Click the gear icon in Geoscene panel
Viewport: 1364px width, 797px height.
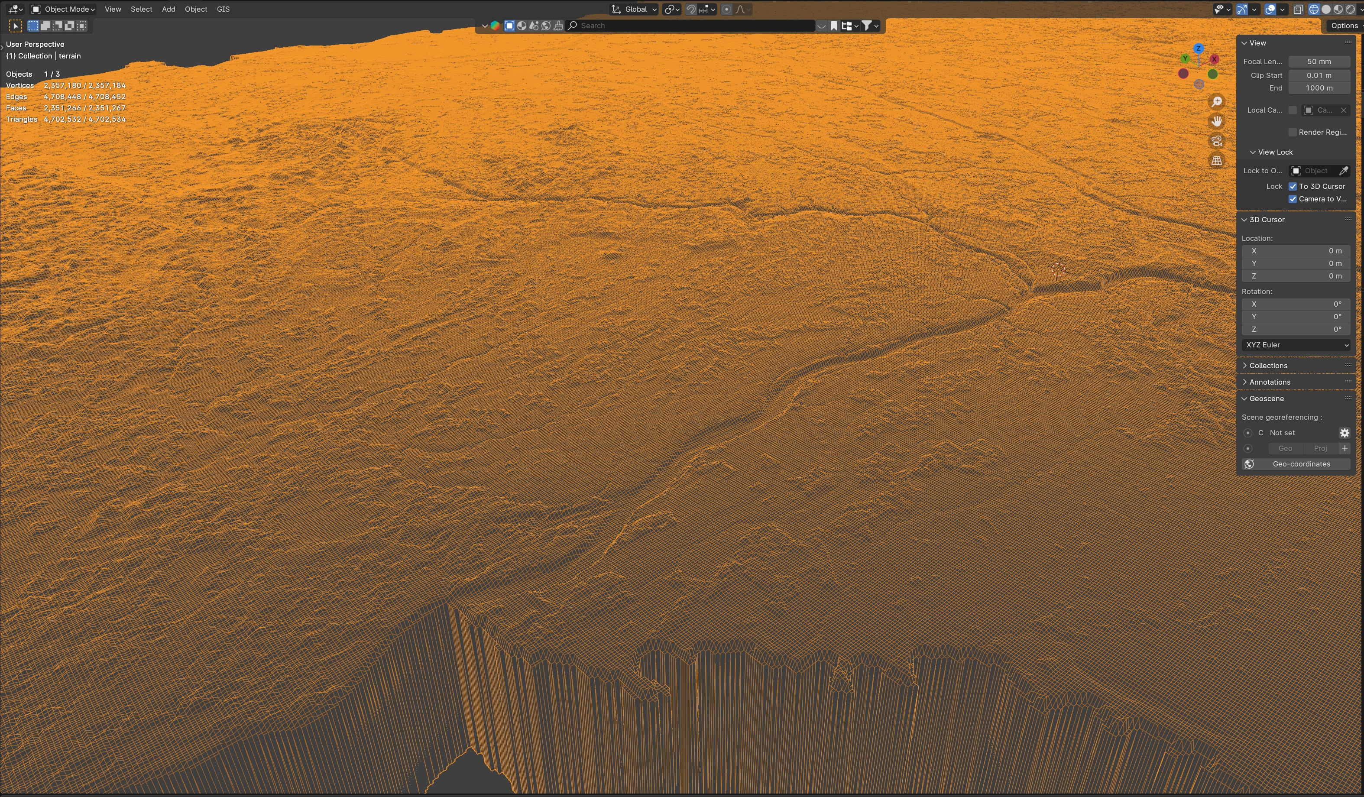click(1344, 433)
